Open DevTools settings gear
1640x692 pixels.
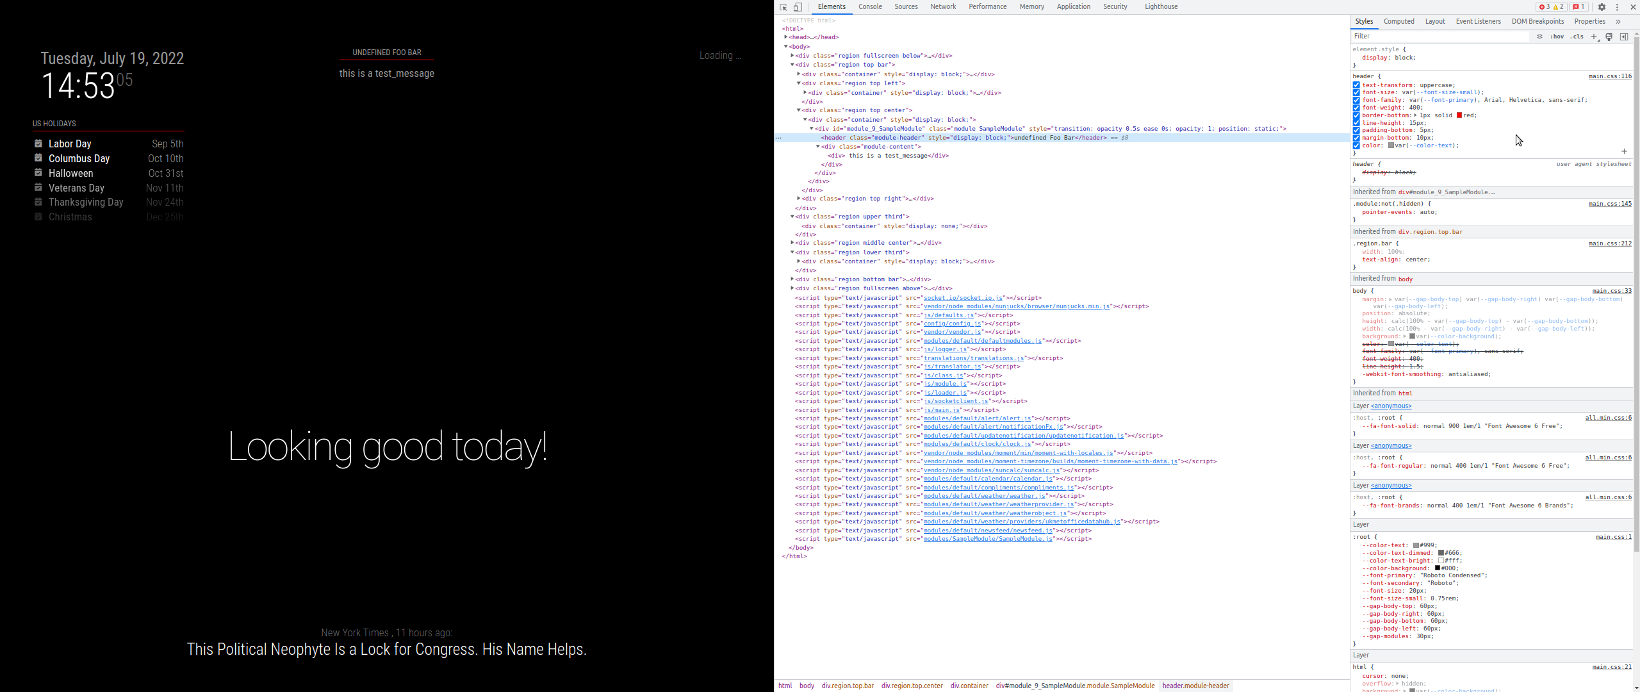[1602, 7]
